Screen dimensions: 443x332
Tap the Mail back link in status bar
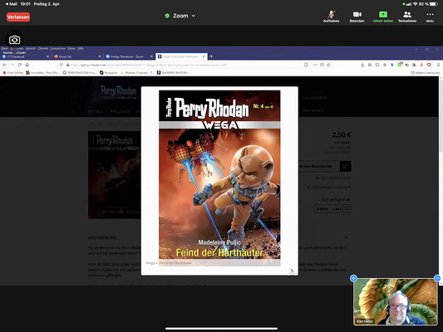pos(12,4)
